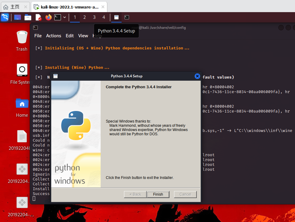
Task: Select terminal window button in taskbar
Action: 127,17
